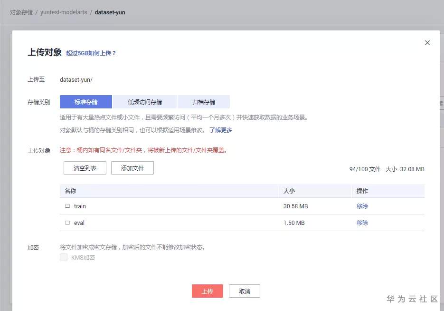Image resolution: width=444 pixels, height=311 pixels.
Task: Click the dataset-yun/ upload path text
Action: coord(76,80)
